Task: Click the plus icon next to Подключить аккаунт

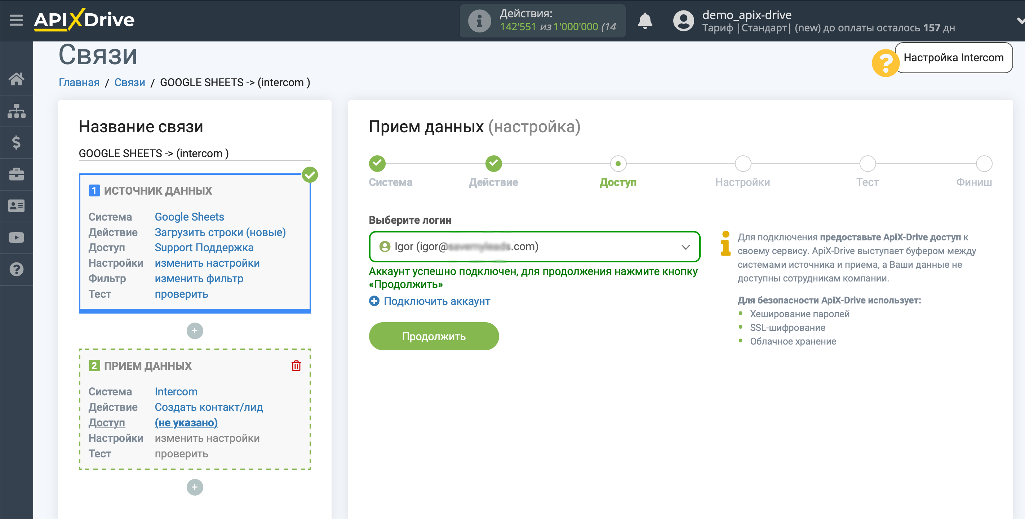Action: 374,301
